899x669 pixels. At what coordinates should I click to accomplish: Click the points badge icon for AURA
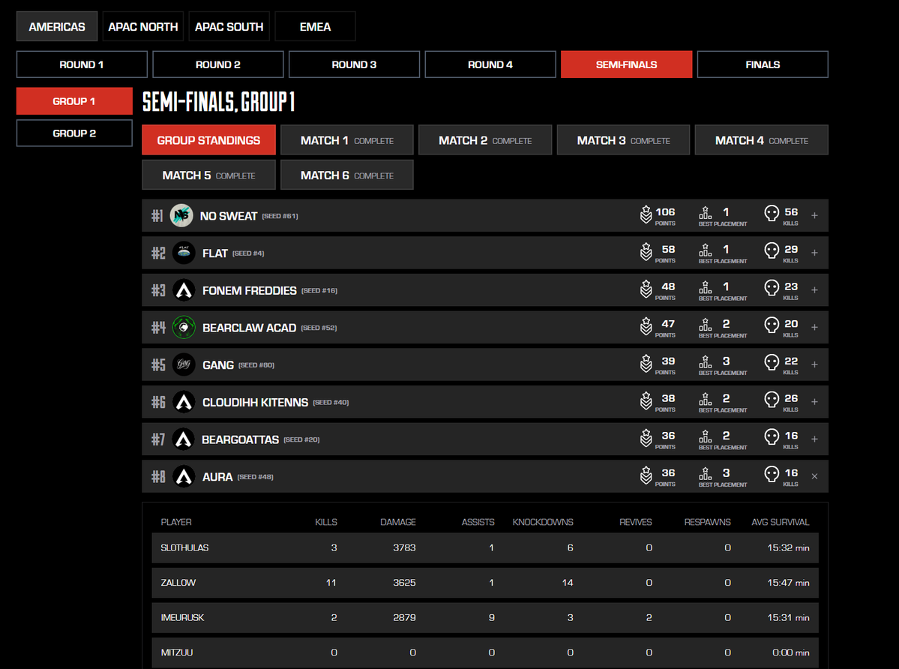coord(646,475)
